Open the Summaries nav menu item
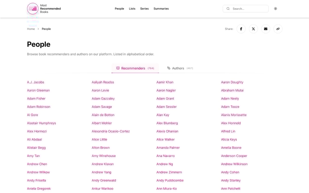The width and height of the screenshot is (309, 193). (x=161, y=8)
